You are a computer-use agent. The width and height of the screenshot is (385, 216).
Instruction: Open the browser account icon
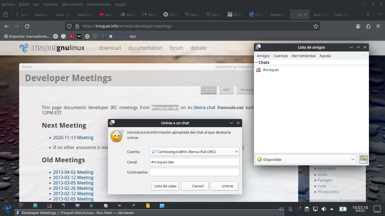(x=358, y=26)
